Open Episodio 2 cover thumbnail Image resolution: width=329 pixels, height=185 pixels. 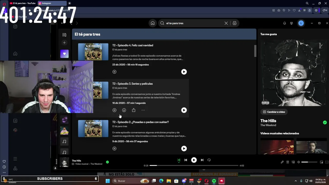click(93, 128)
